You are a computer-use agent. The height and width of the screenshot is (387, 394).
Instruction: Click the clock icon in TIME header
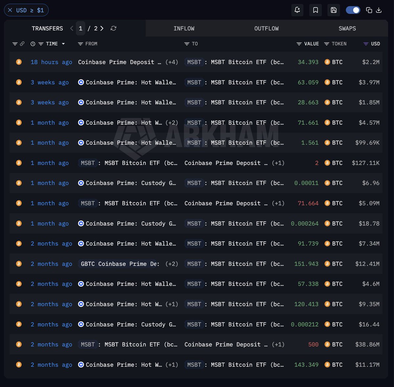[33, 44]
